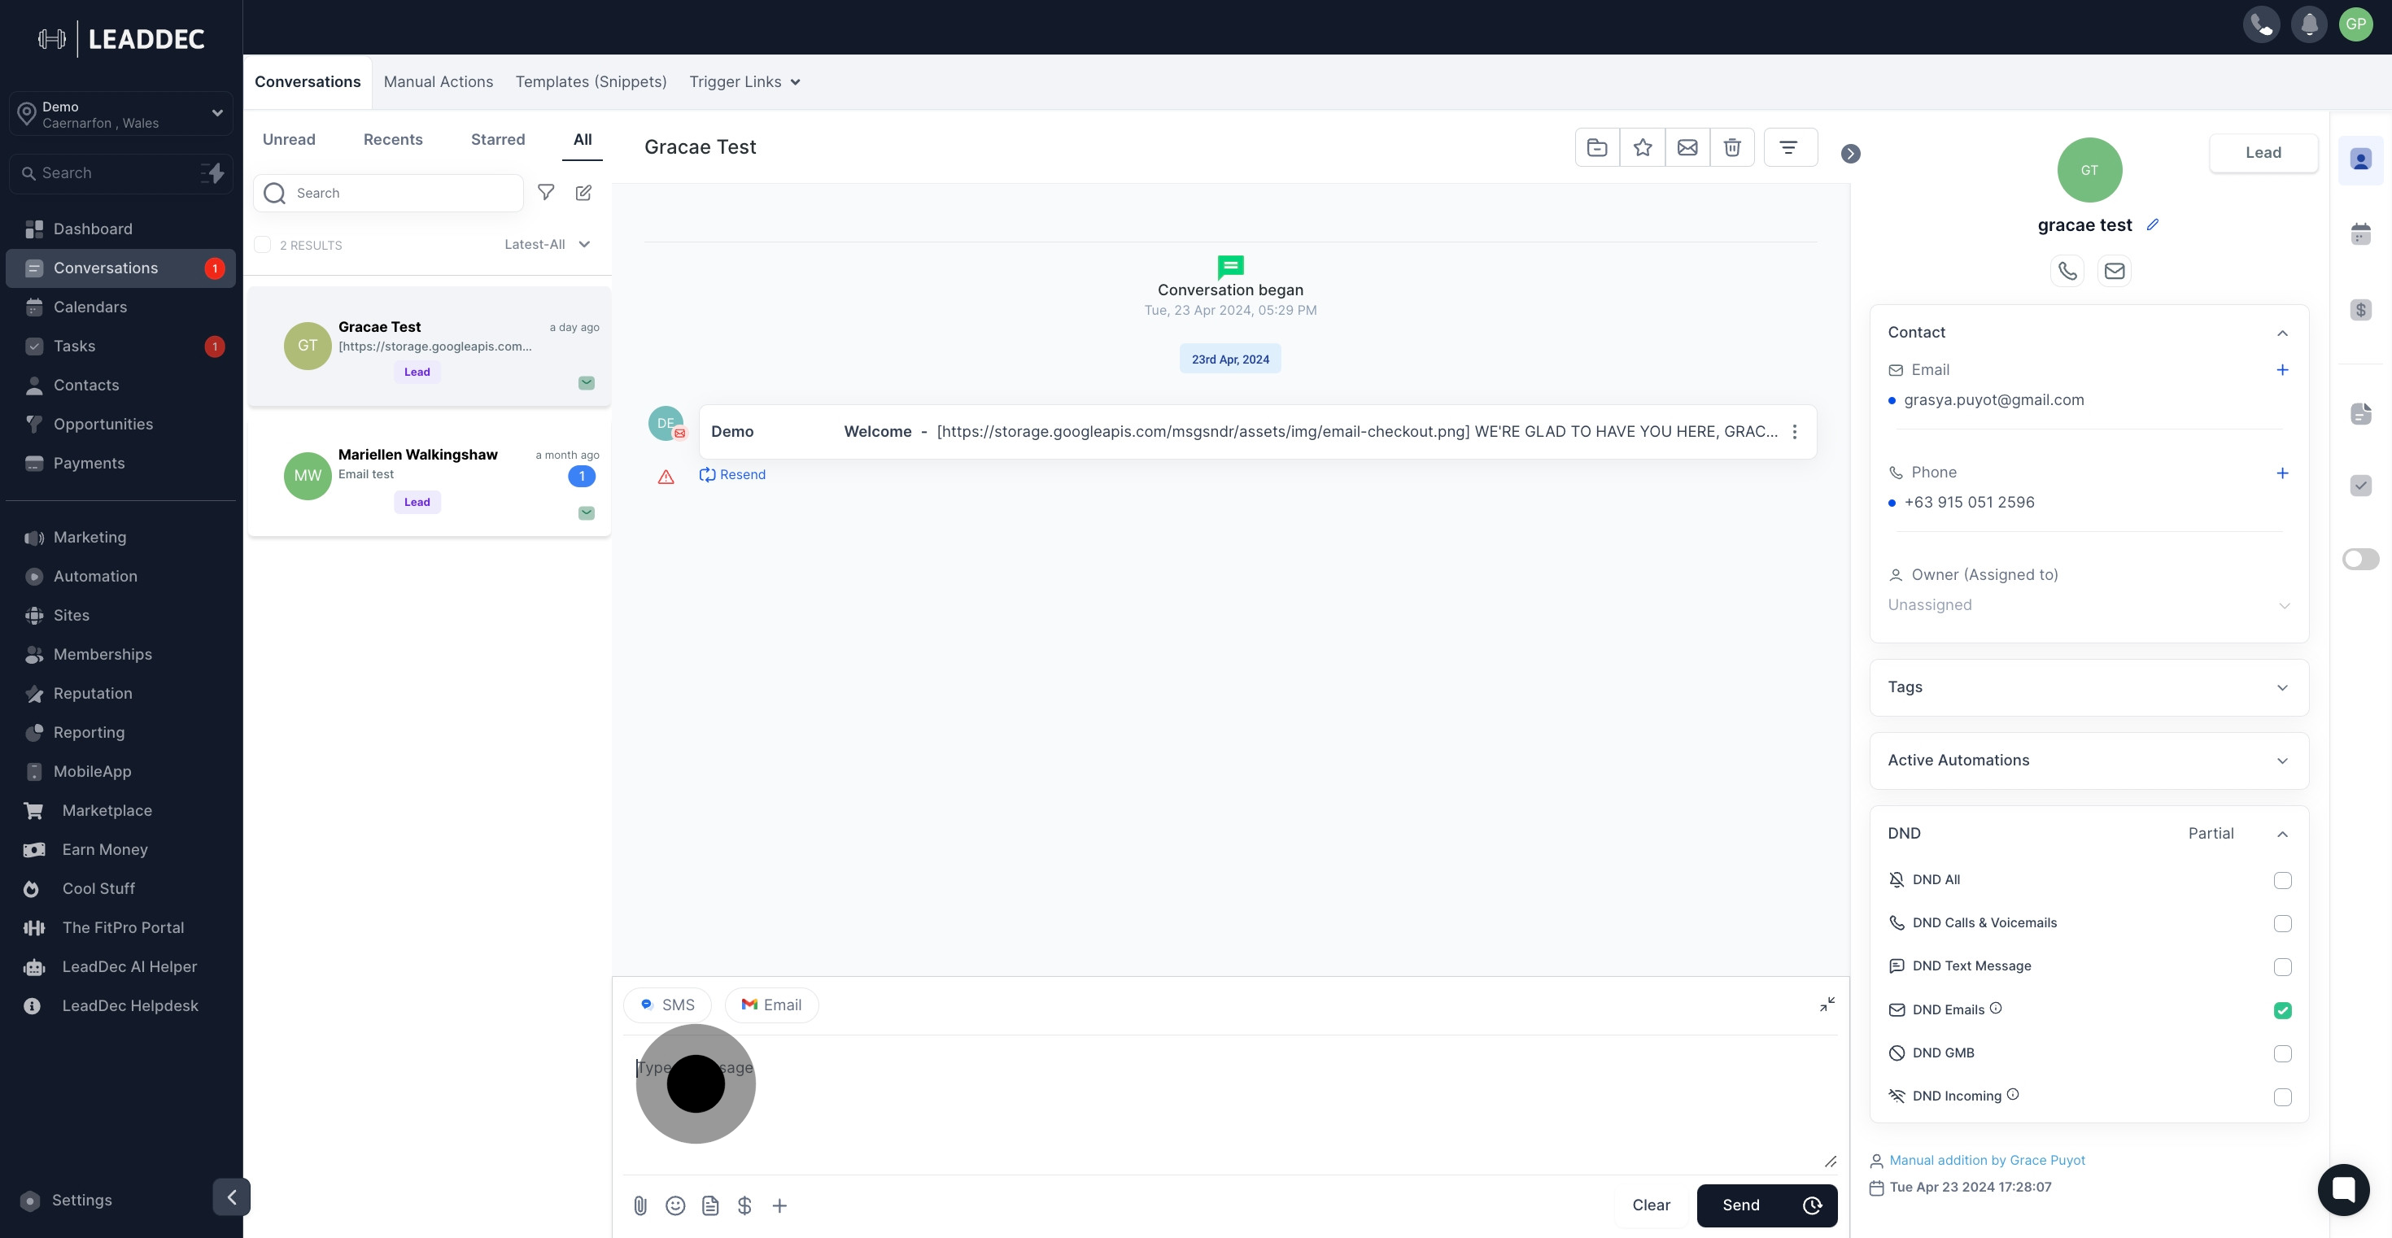
Task: Click the folder icon in conversation header
Action: click(1597, 147)
